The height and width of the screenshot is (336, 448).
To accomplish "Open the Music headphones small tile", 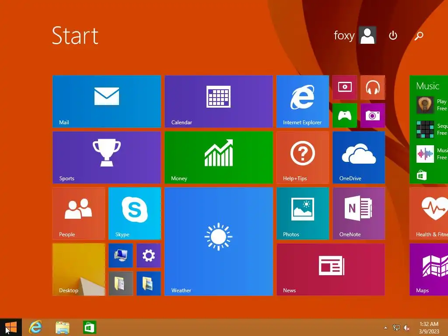I will click(373, 87).
